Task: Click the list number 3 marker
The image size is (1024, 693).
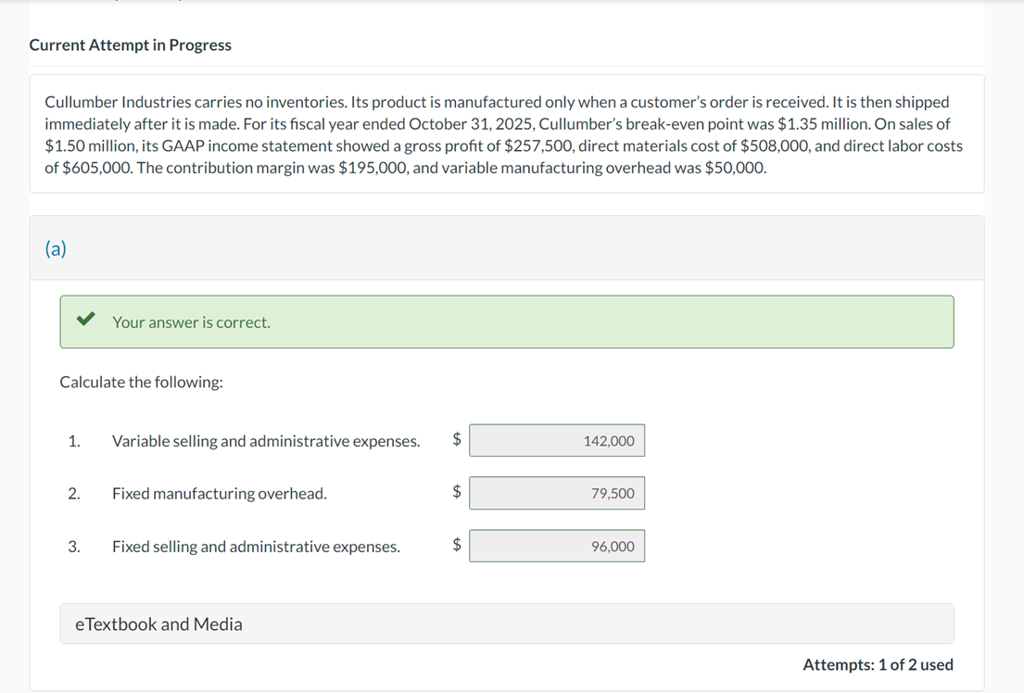Action: pos(73,547)
